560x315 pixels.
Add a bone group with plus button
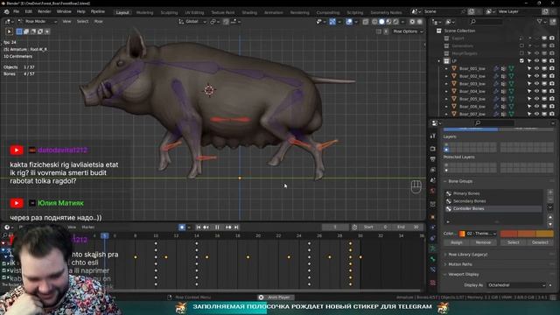coord(550,192)
